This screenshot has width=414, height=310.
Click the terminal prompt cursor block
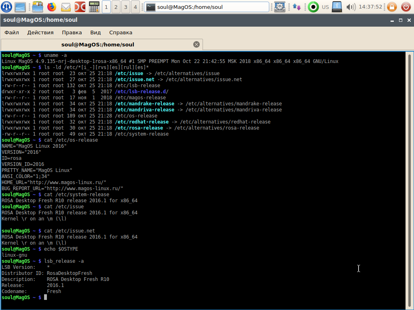pyautogui.click(x=45, y=297)
